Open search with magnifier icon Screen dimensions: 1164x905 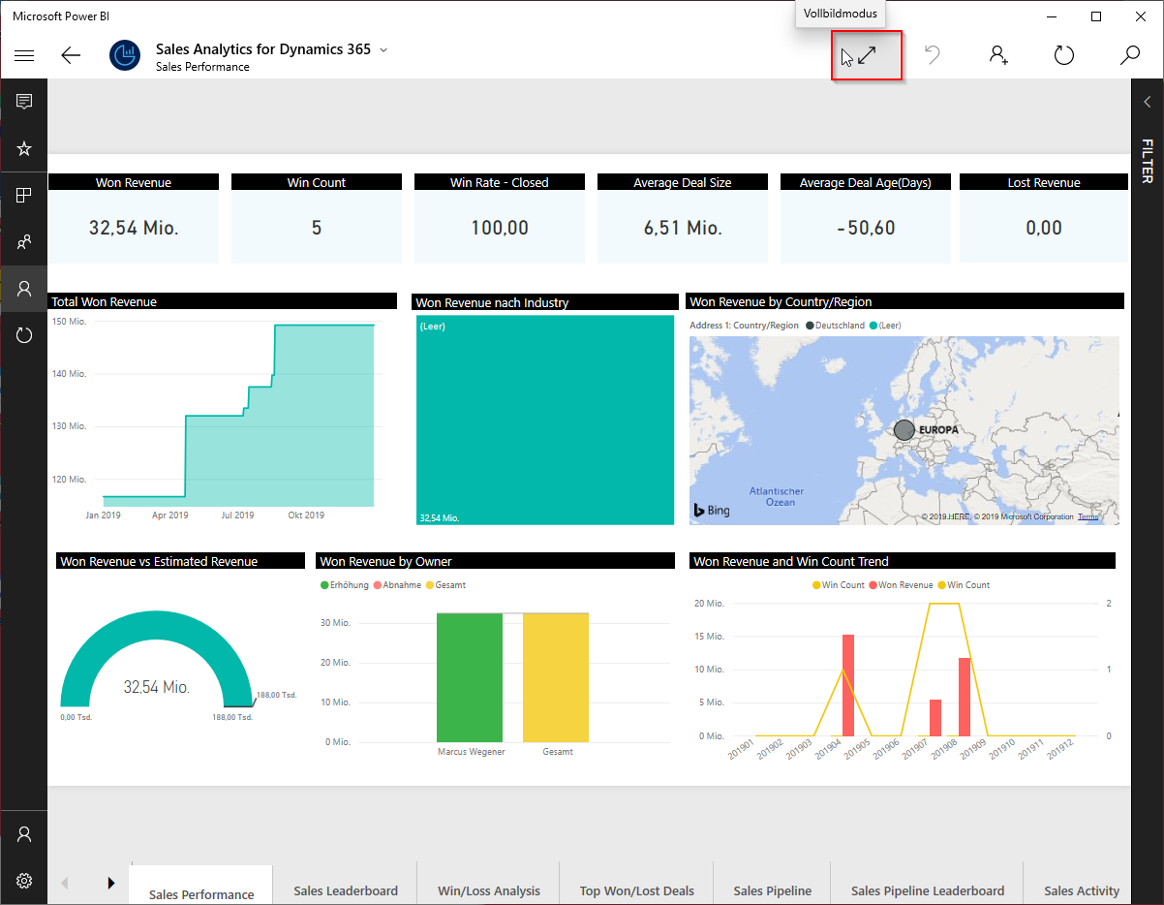pos(1129,55)
